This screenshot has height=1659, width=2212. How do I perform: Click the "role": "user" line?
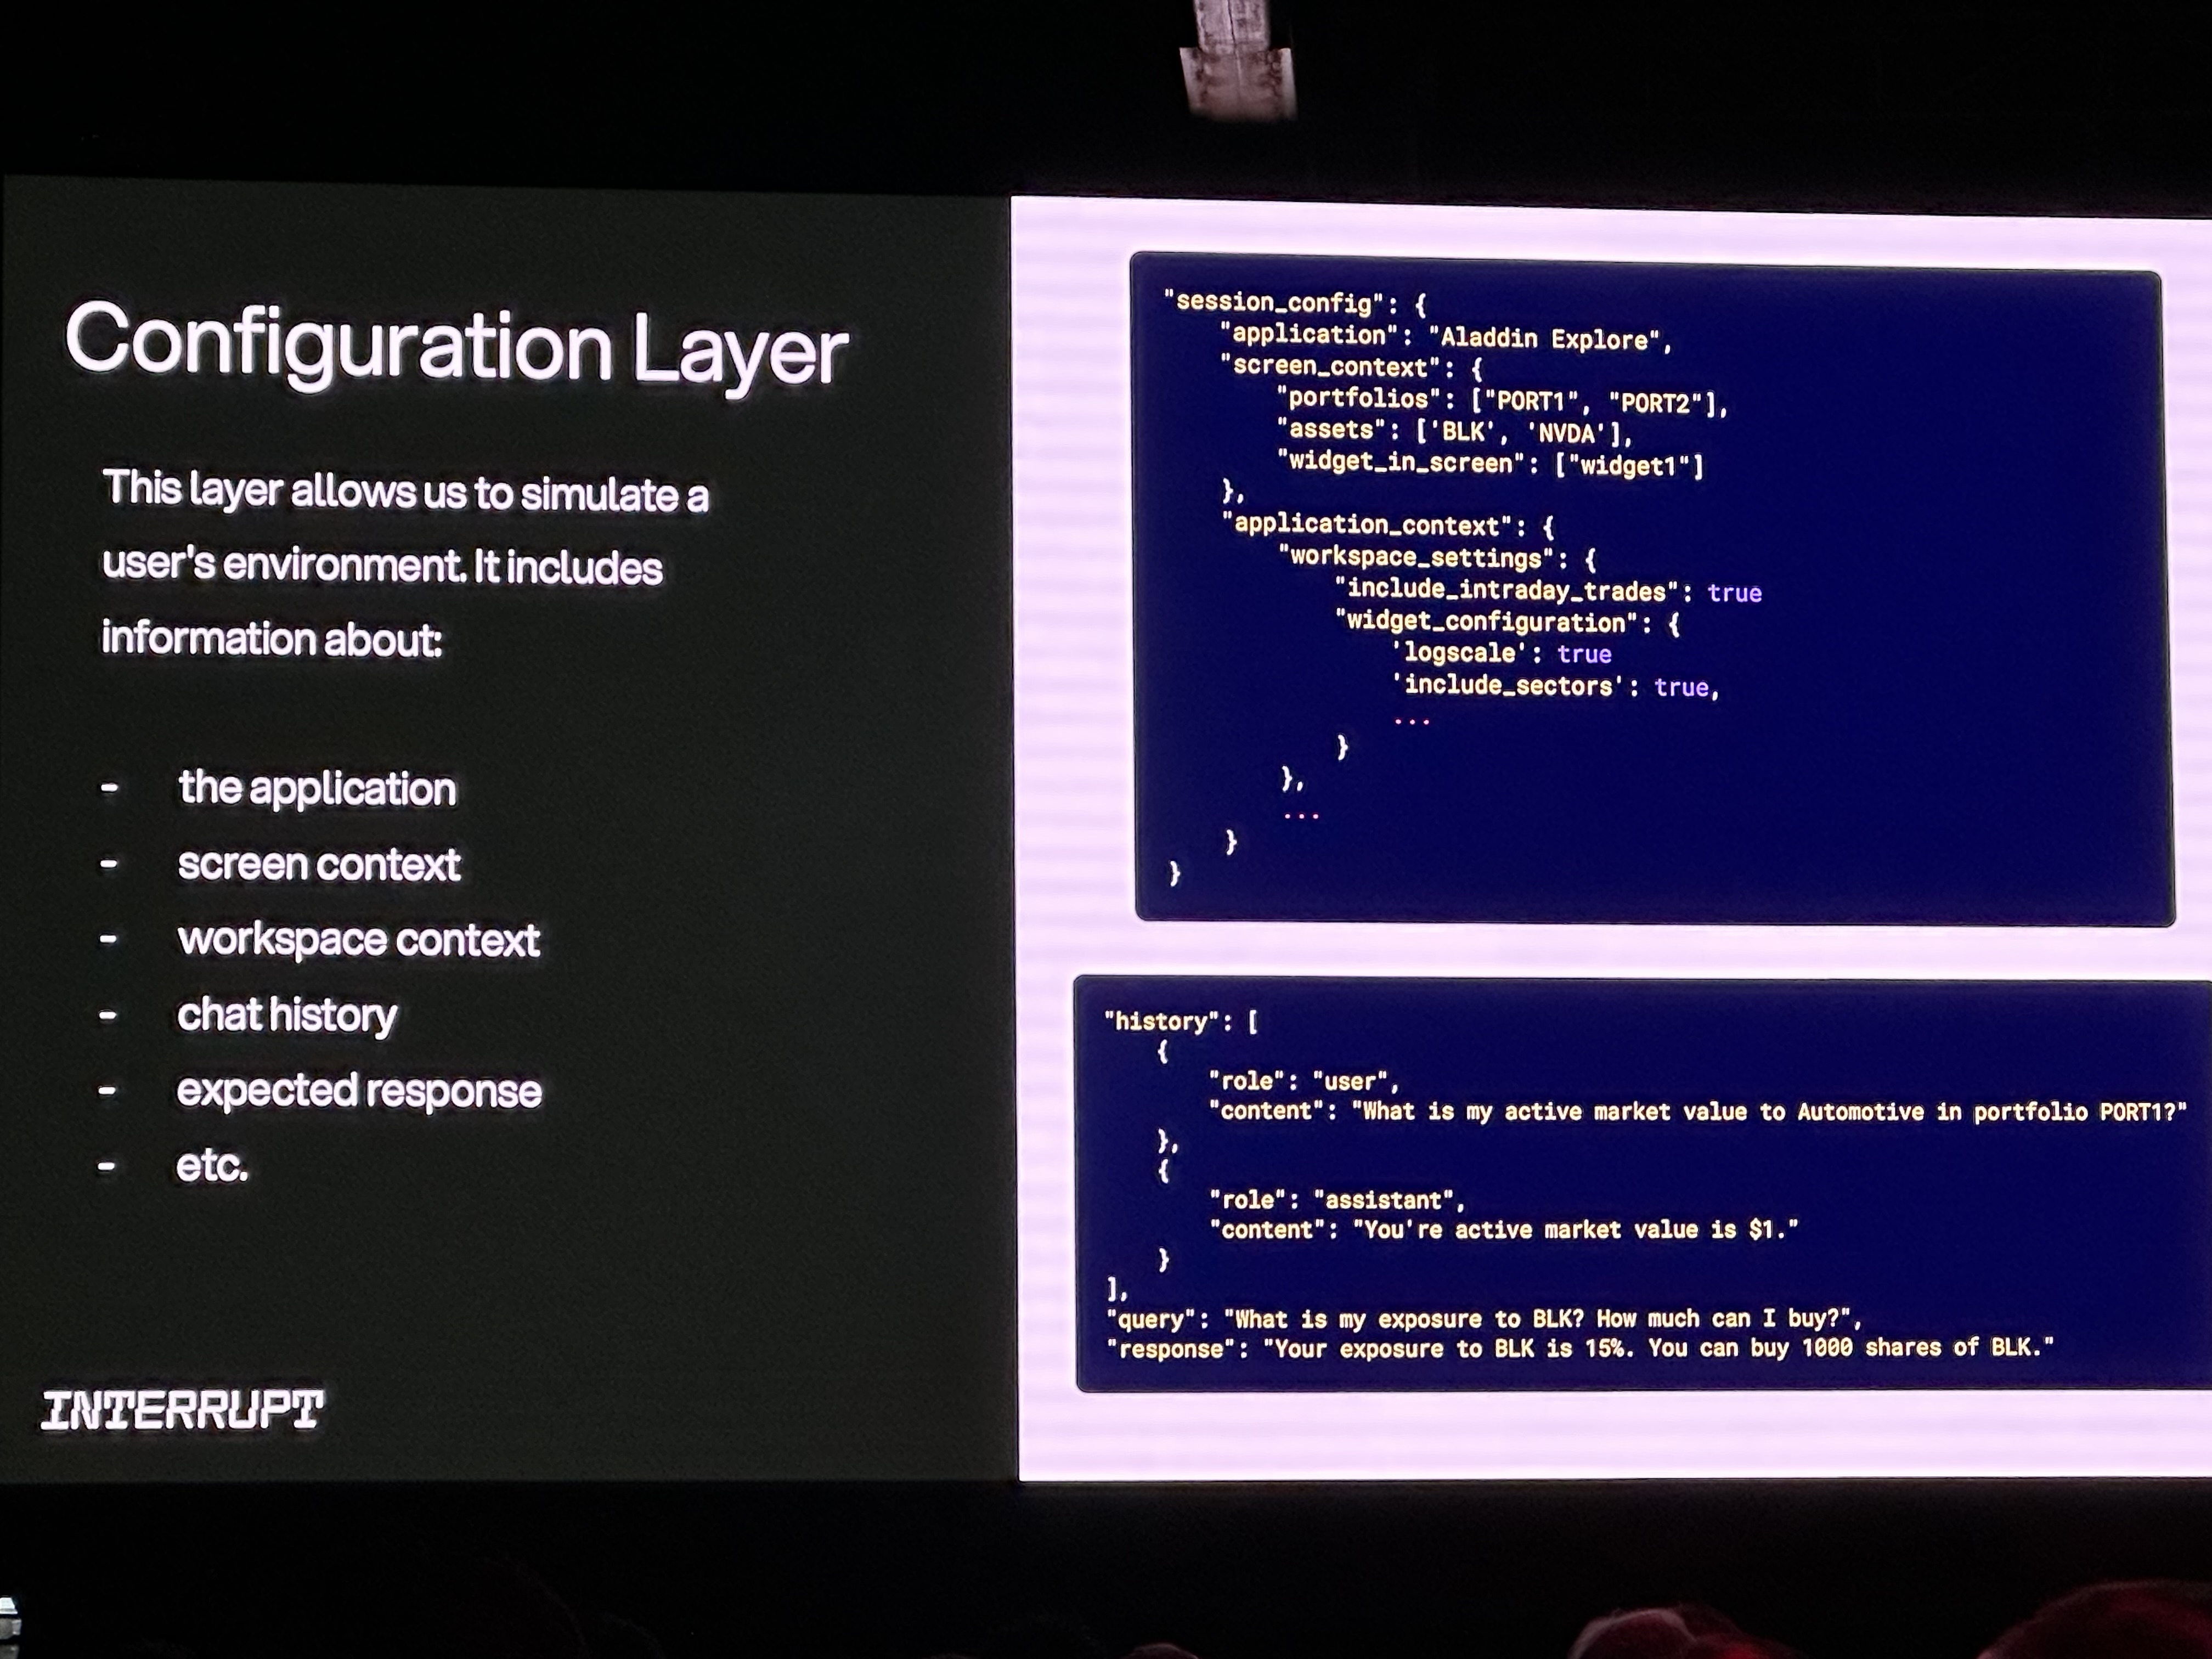(1304, 1081)
